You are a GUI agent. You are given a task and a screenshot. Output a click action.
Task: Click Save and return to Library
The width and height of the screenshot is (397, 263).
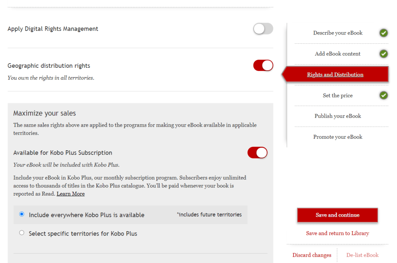pos(337,233)
